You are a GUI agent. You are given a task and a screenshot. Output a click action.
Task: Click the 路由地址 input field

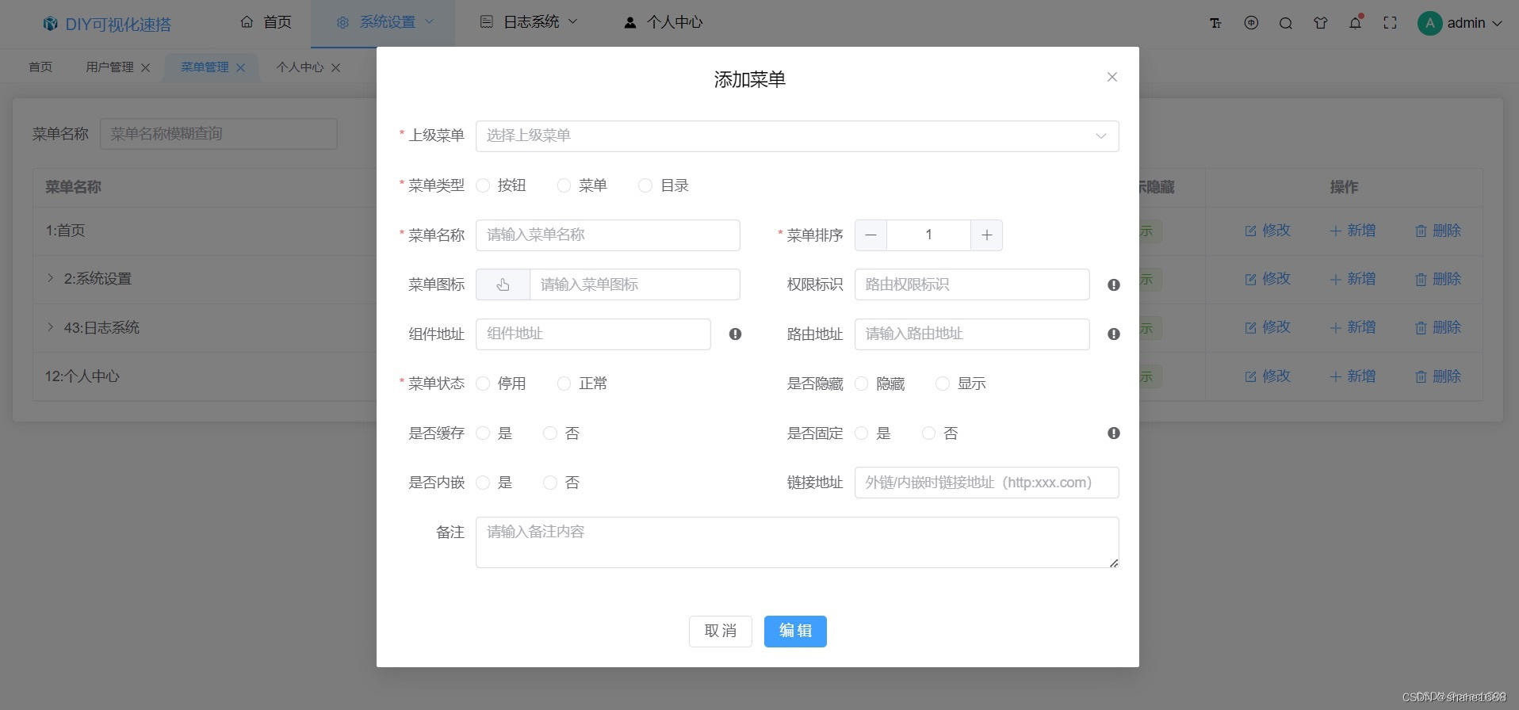pos(972,334)
